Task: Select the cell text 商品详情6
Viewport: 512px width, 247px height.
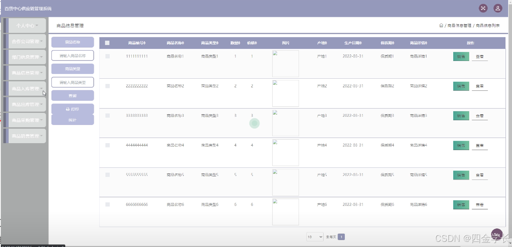Action: pos(419,205)
